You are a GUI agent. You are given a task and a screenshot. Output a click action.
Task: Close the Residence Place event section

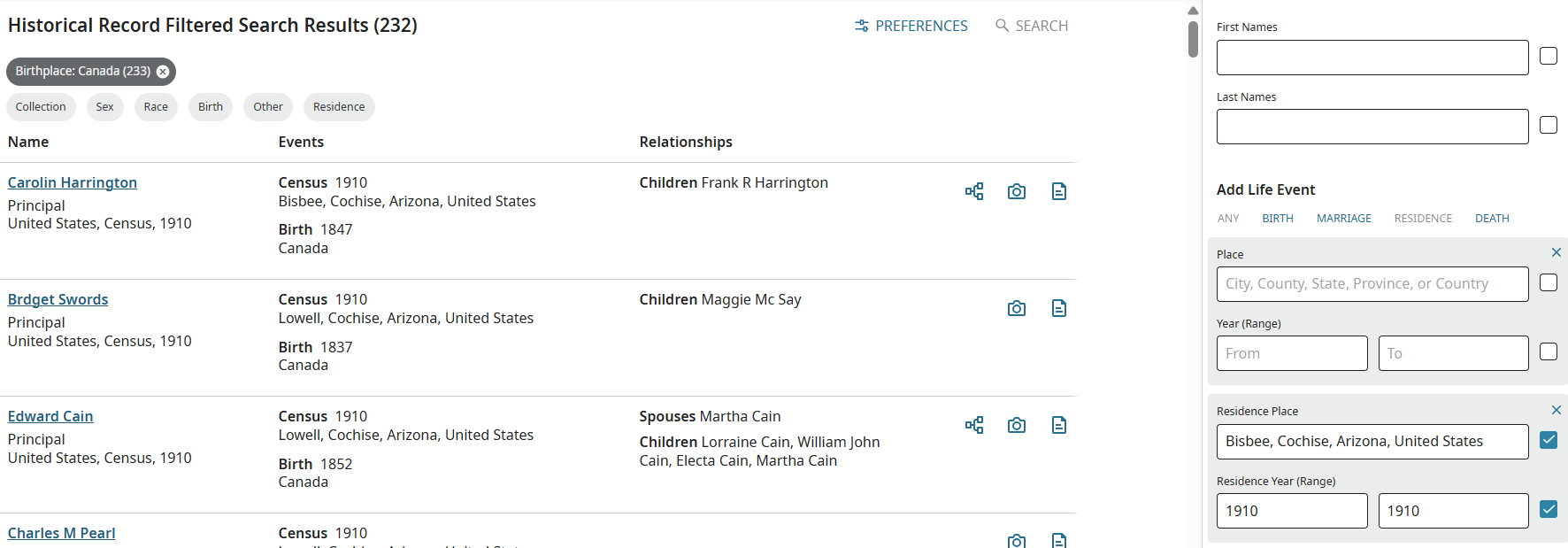(x=1556, y=410)
